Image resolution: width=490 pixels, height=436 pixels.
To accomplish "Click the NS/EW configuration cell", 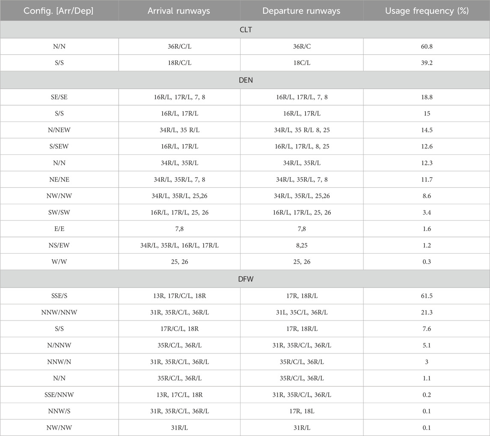I will pyautogui.click(x=59, y=246).
